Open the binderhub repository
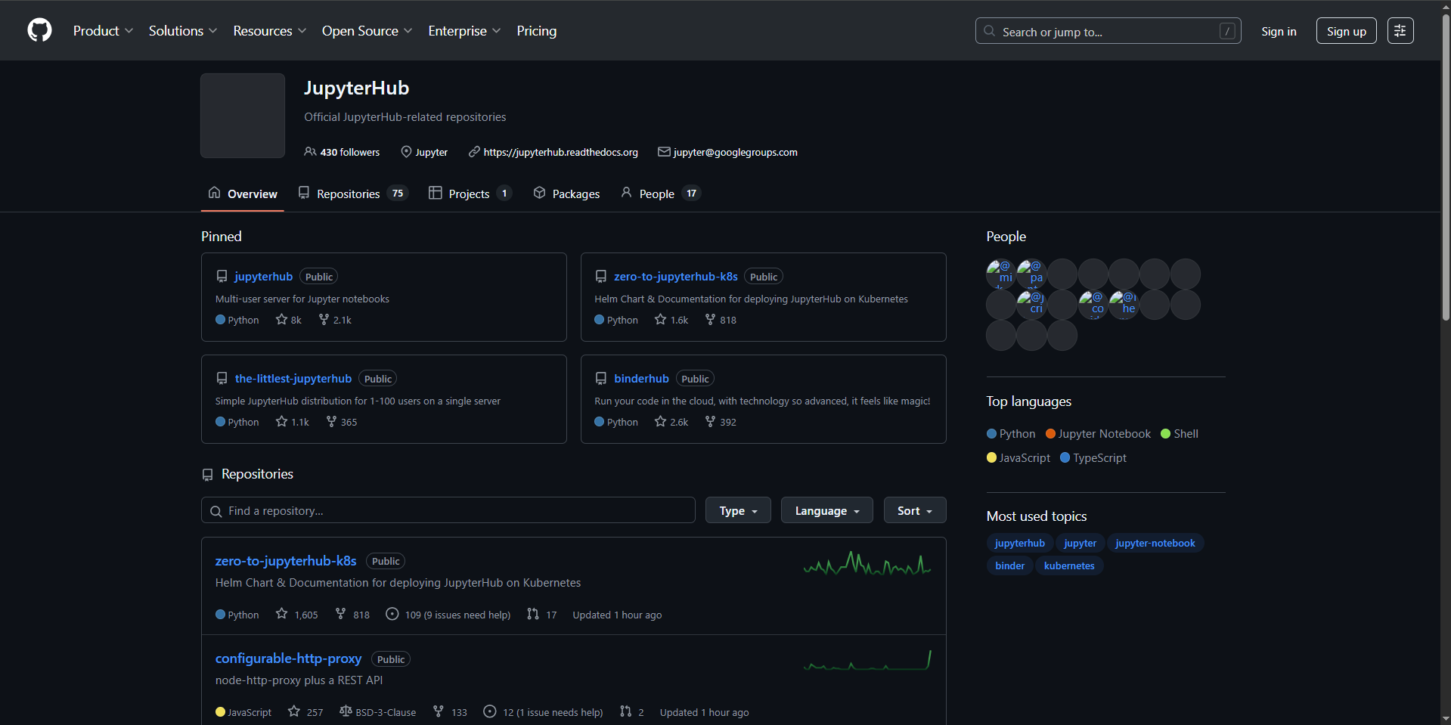1451x725 pixels. (x=641, y=379)
